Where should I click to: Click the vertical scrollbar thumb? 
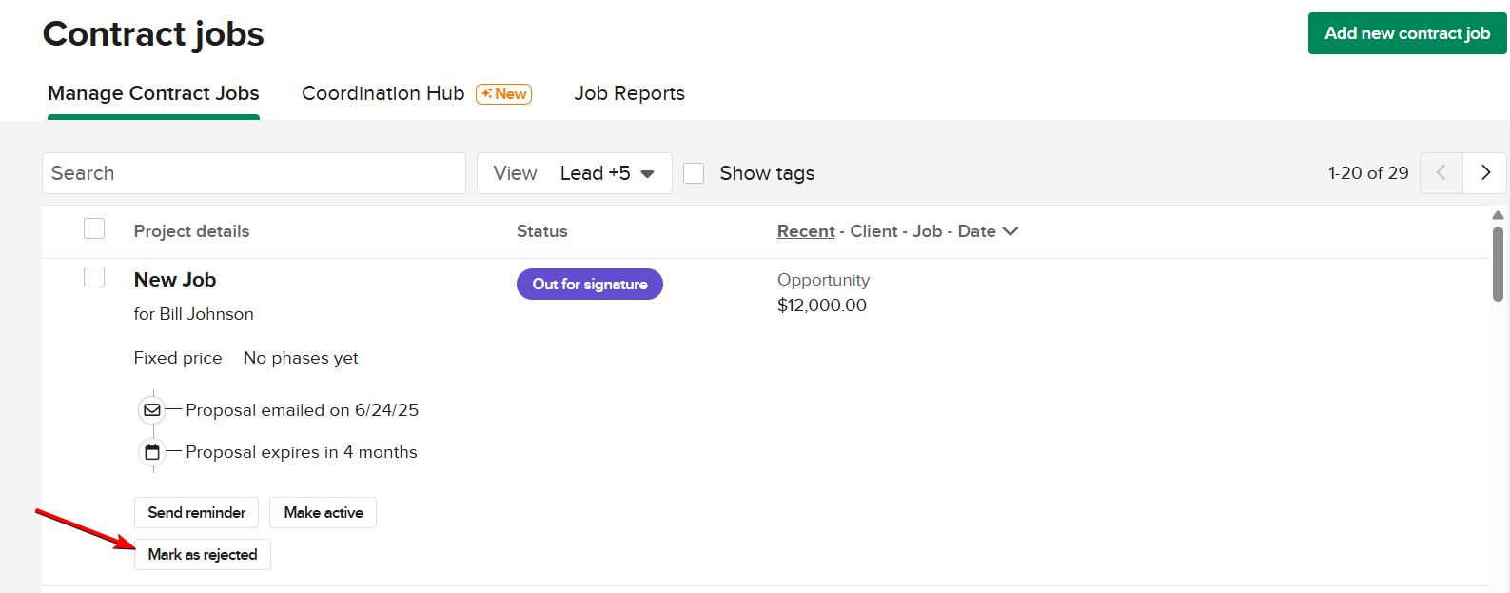(x=1498, y=264)
